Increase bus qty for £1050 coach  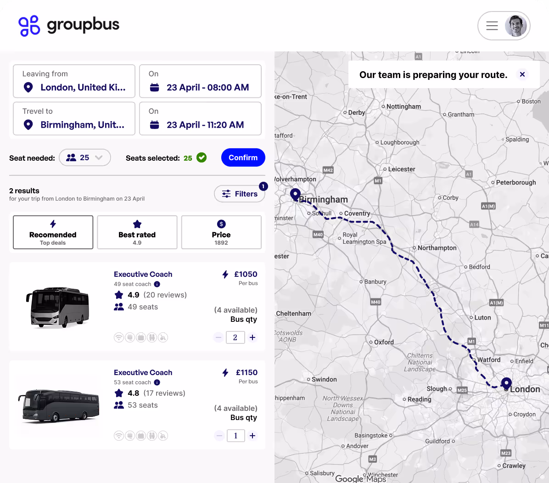pos(252,337)
